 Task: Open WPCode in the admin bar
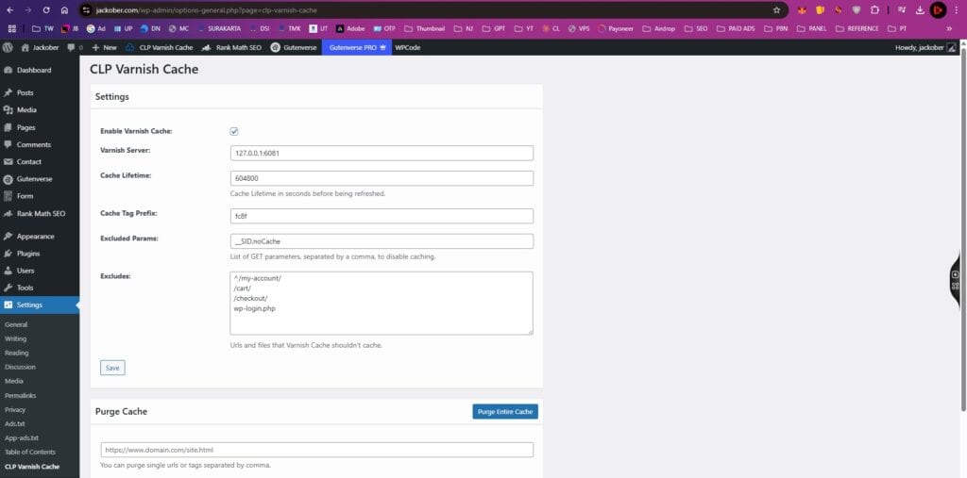coord(408,47)
